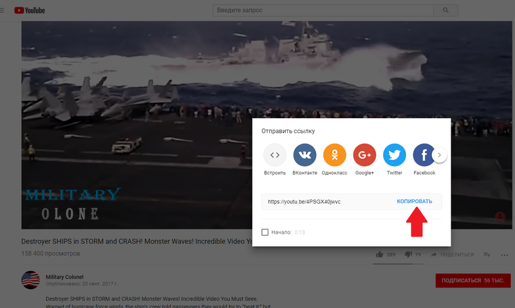Click the video title text
The image size is (515, 308).
[136, 241]
